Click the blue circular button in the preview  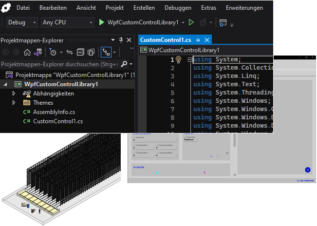tap(307, 169)
